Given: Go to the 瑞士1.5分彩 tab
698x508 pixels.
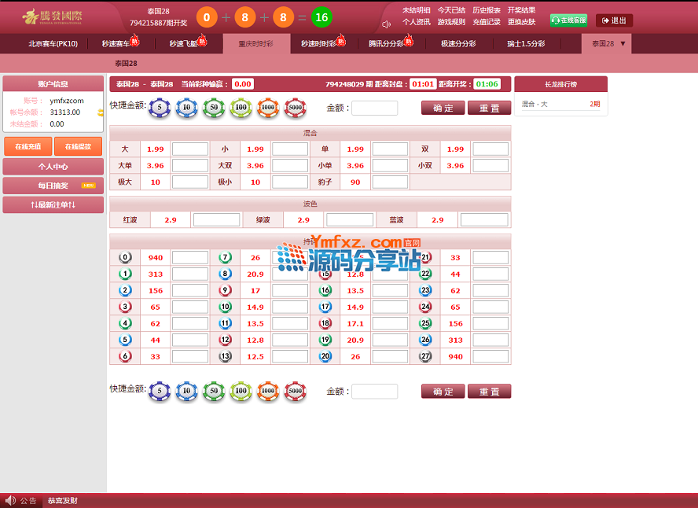Looking at the screenshot, I should (526, 44).
